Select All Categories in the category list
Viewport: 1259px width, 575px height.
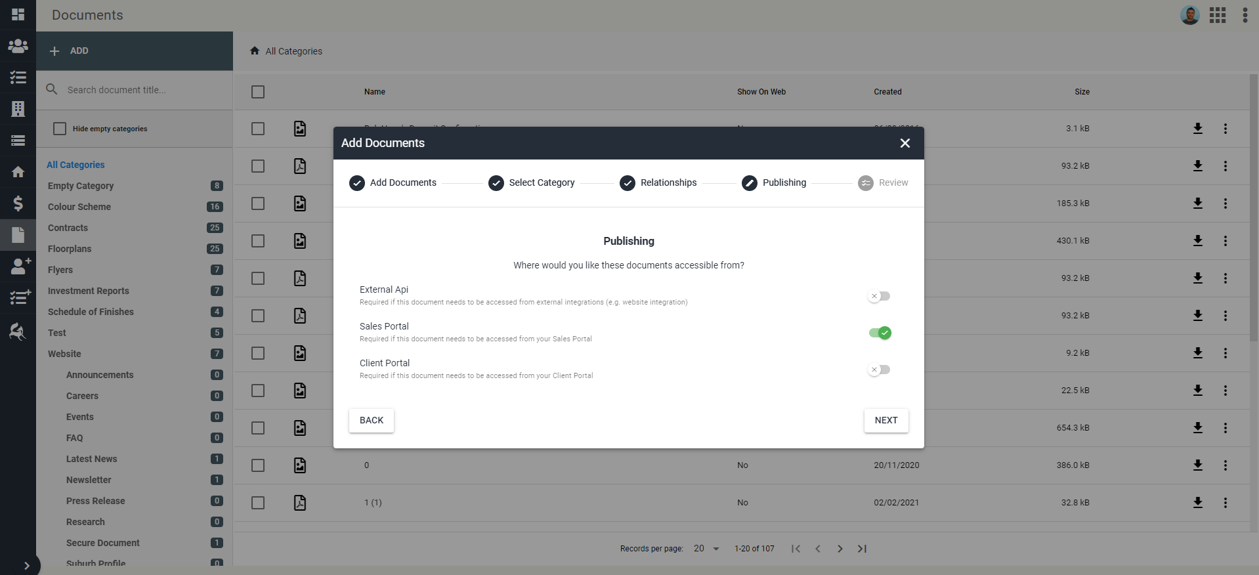tap(75, 165)
